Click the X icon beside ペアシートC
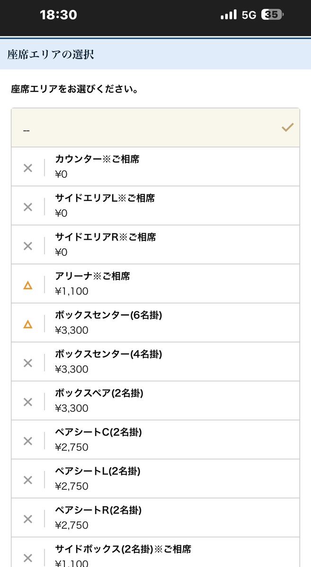 (28, 441)
